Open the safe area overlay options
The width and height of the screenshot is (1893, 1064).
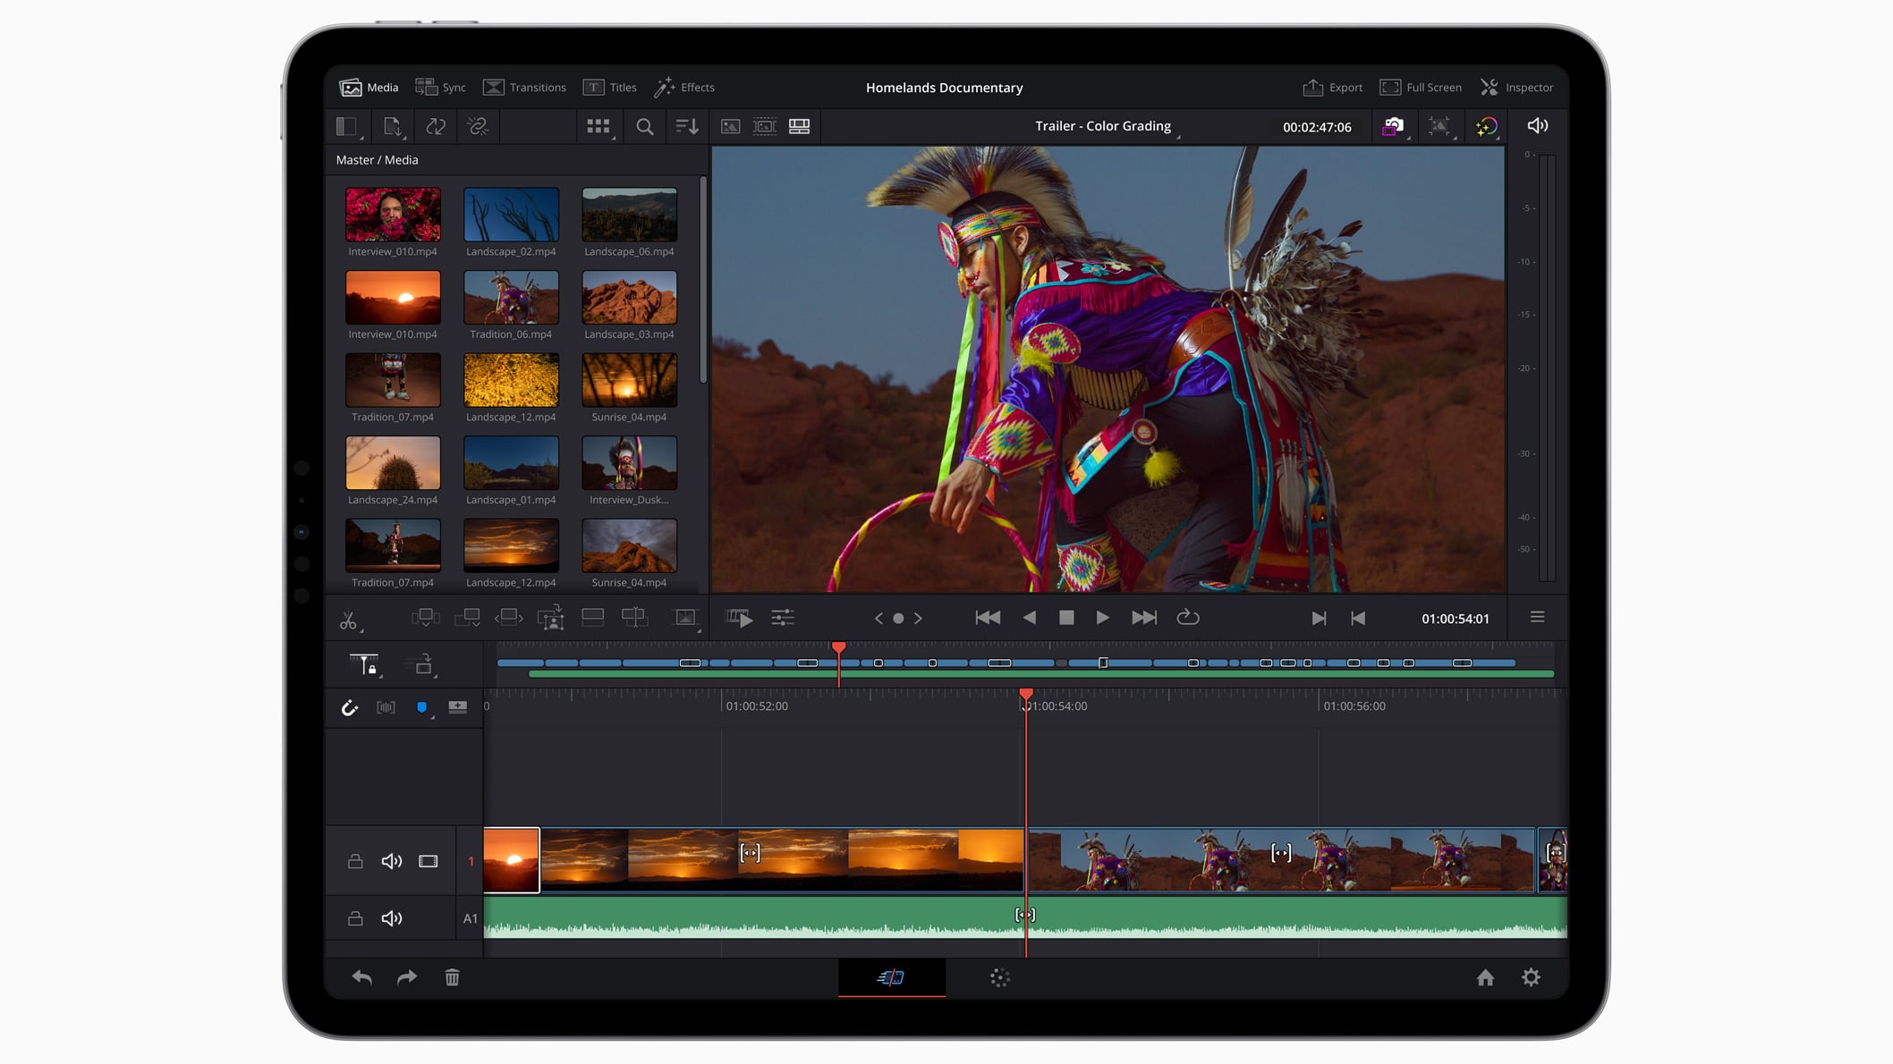point(1439,126)
